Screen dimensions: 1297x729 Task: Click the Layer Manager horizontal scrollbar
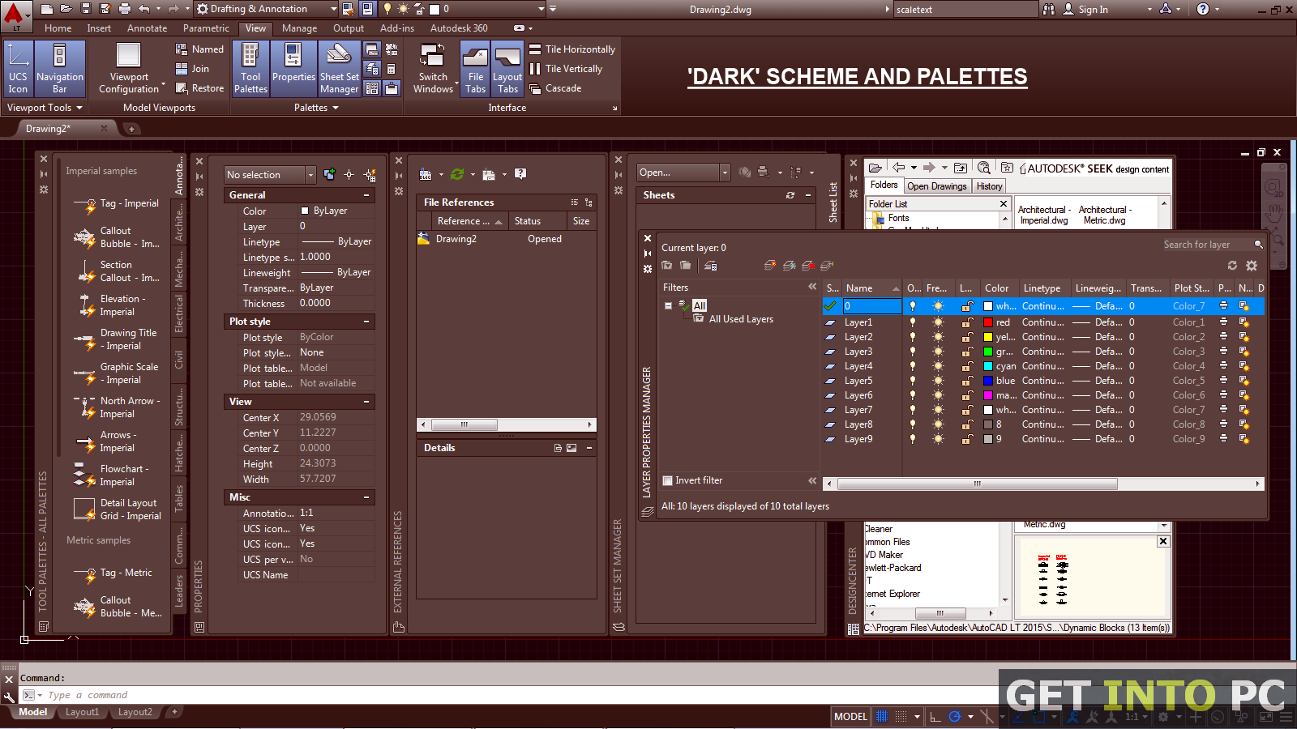pyautogui.click(x=1042, y=484)
